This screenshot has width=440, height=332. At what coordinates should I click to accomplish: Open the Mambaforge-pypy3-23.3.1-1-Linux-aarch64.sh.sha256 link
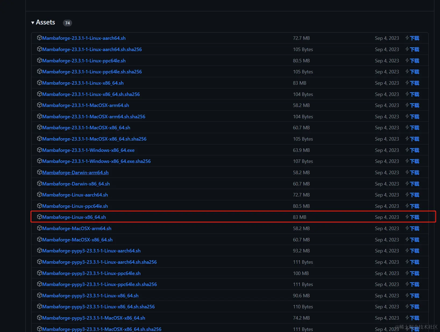(100, 262)
